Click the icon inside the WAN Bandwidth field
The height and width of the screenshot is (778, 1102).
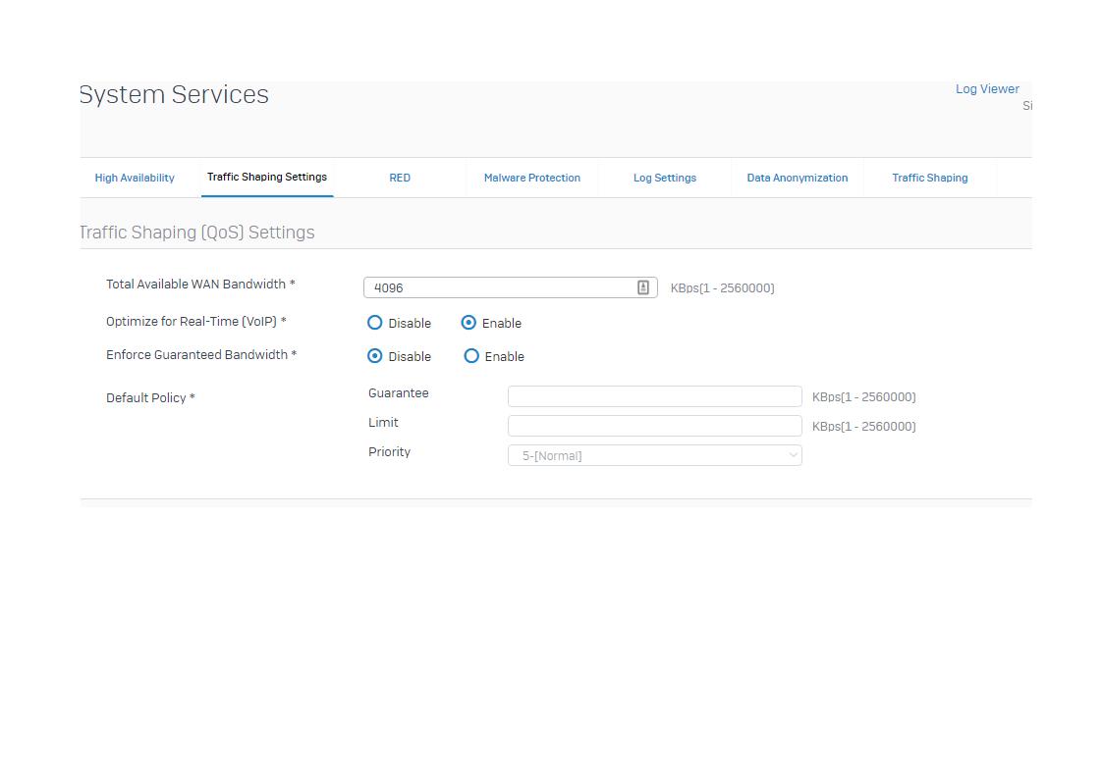(x=643, y=287)
